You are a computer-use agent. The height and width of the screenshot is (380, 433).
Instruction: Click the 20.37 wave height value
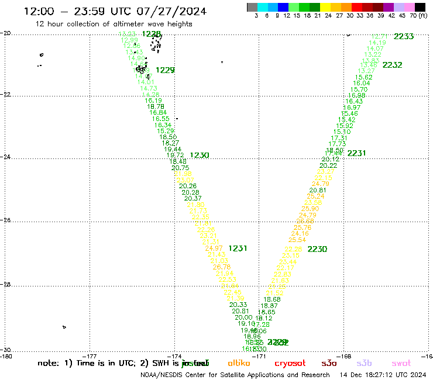click(193, 198)
